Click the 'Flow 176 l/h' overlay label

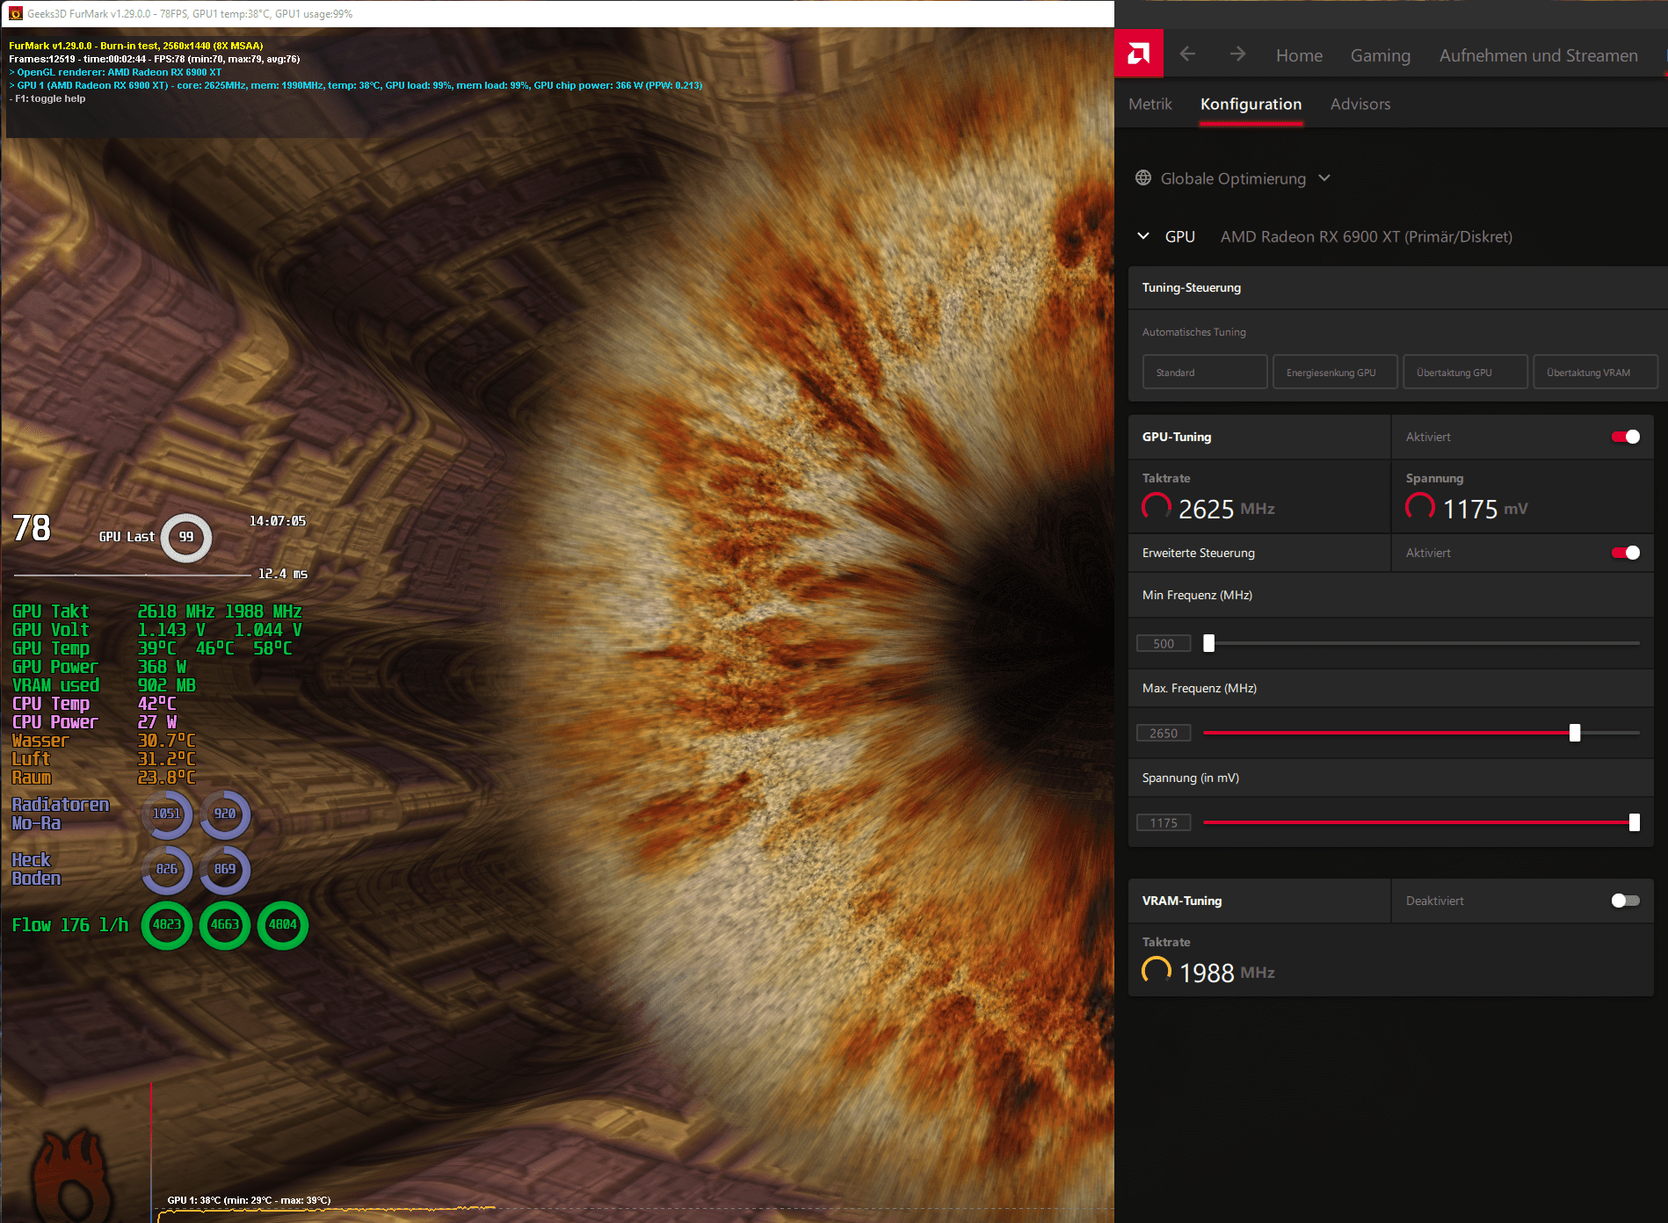click(70, 925)
